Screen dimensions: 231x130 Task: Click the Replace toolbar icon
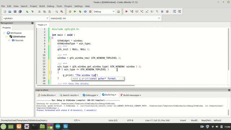click(62, 12)
